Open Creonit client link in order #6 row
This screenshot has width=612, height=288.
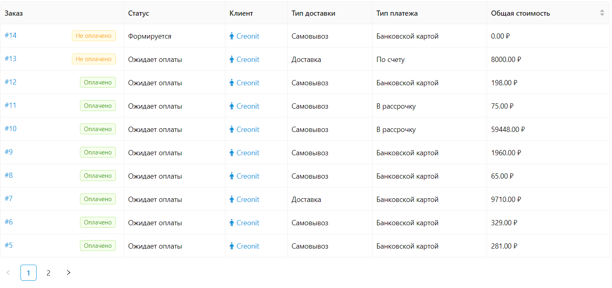248,223
